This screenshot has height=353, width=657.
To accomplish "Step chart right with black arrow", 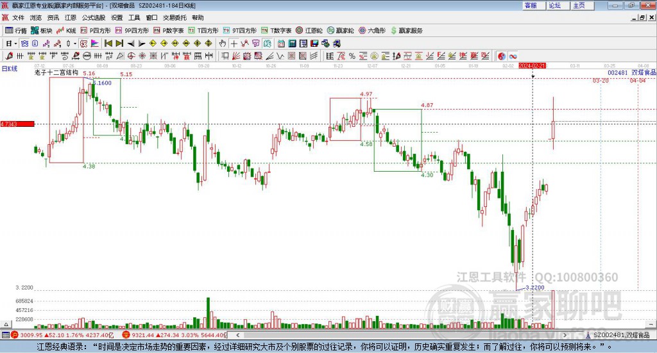I will click(142, 44).
